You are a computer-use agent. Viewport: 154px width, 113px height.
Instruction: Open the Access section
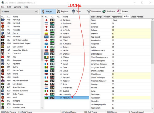click(x=122, y=11)
